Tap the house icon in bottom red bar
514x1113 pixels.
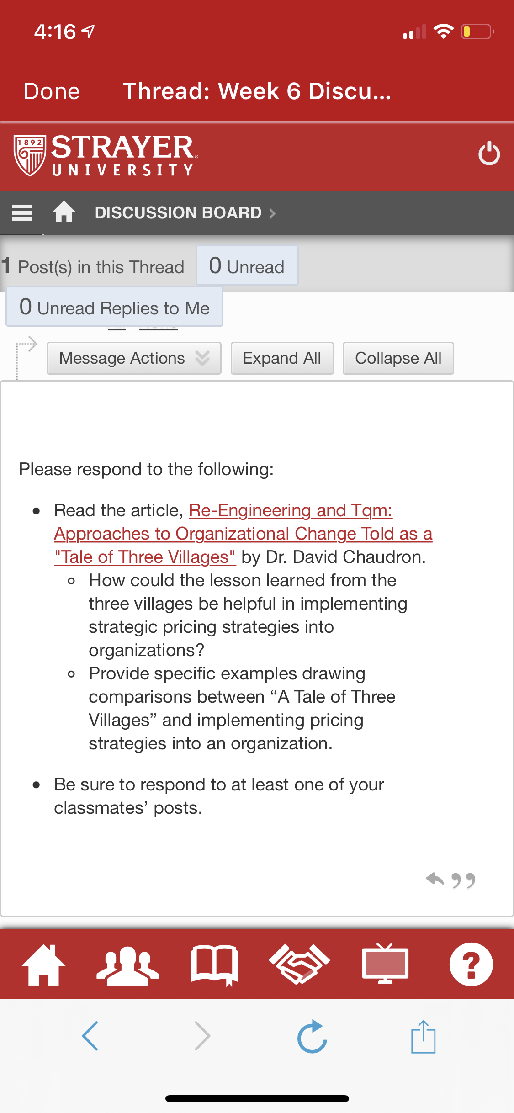click(44, 964)
